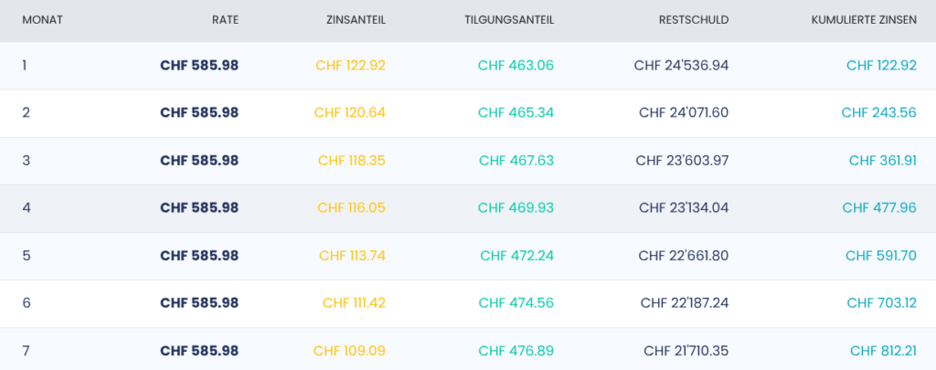The image size is (936, 370).
Task: Click the MONAT column header
Action: pyautogui.click(x=42, y=20)
